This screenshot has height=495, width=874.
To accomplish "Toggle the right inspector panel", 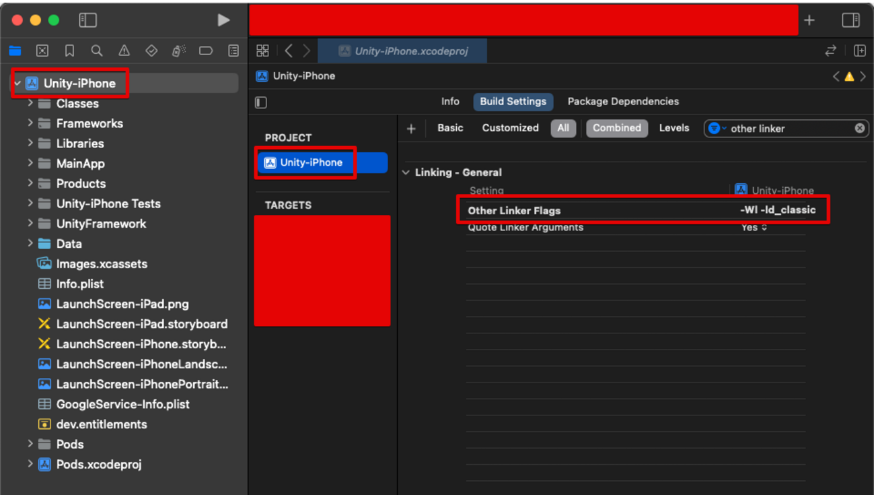I will point(850,20).
